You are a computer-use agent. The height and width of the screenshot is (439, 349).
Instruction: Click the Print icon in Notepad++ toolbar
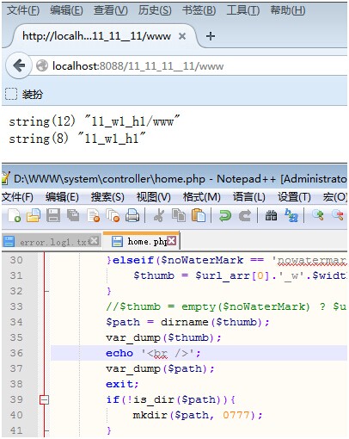pyautogui.click(x=132, y=215)
